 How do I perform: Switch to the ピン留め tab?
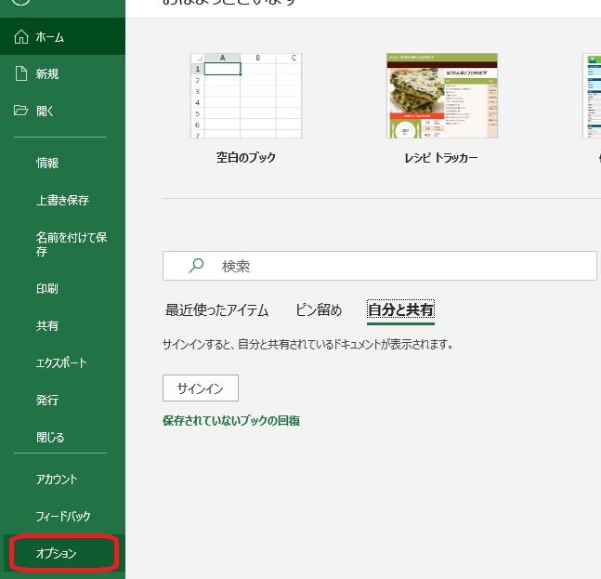[x=319, y=310]
